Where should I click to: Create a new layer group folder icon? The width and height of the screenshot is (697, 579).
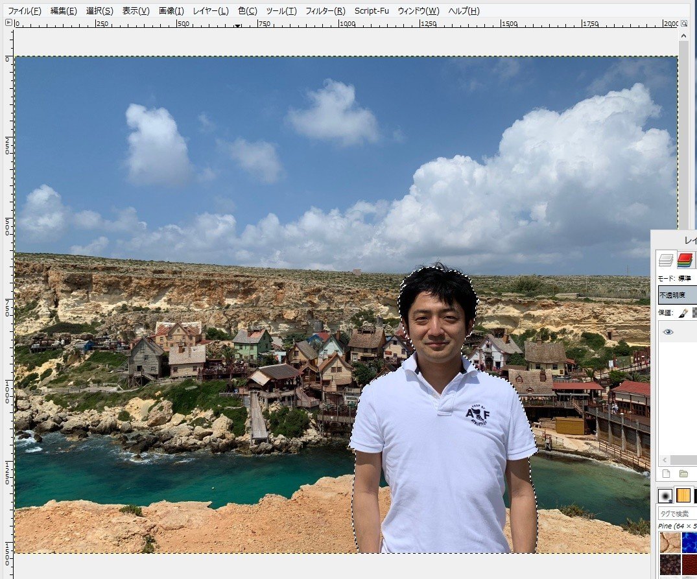pos(683,474)
